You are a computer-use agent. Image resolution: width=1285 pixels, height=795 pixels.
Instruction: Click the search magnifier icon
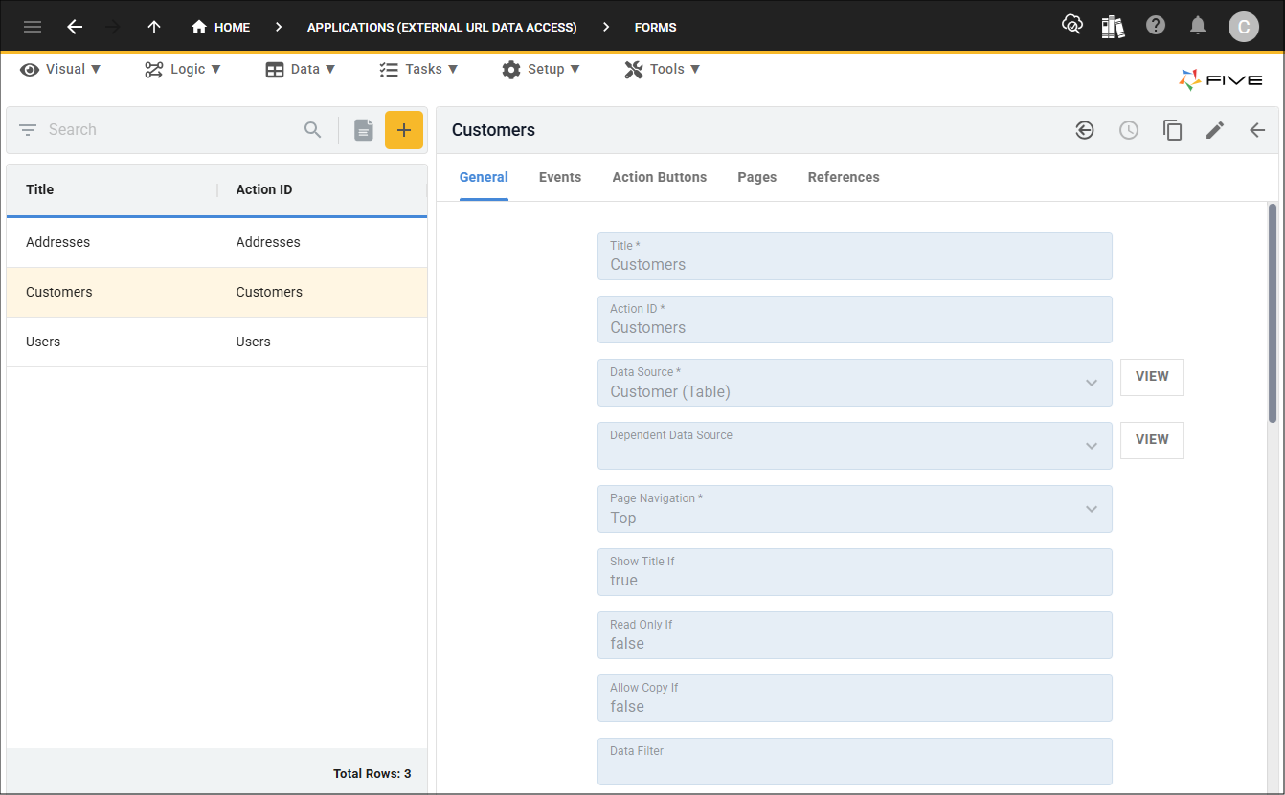[313, 130]
